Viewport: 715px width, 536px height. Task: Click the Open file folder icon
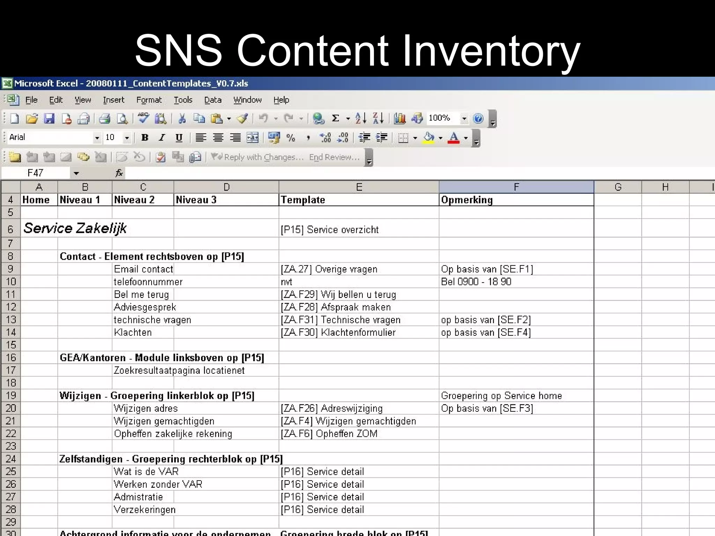click(x=32, y=119)
